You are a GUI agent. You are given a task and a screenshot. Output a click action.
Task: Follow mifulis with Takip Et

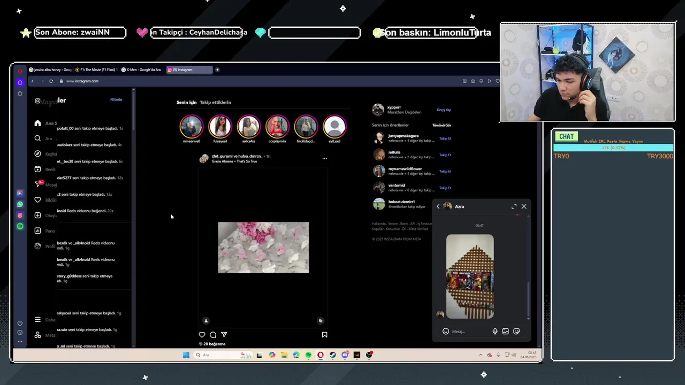[445, 155]
